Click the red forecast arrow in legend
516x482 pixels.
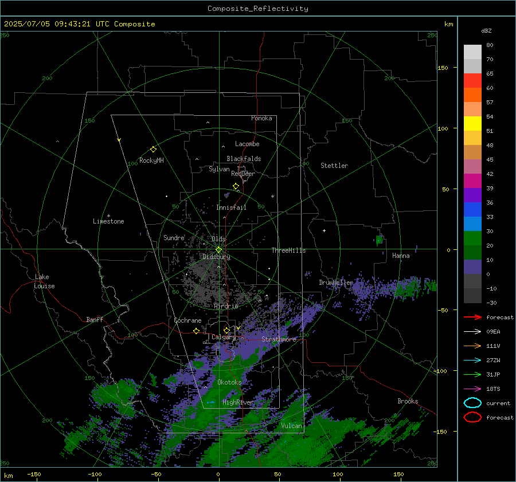coord(472,317)
